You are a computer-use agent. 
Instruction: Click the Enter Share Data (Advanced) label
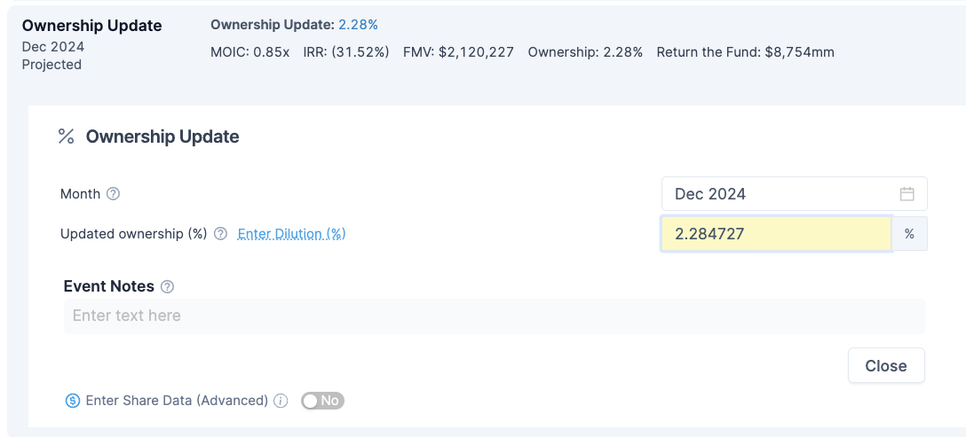point(177,401)
